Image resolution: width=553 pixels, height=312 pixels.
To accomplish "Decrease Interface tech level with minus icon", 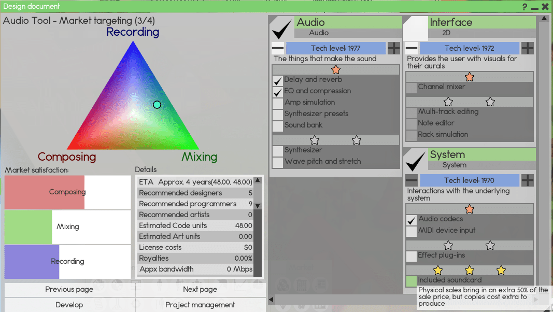I will pos(411,48).
